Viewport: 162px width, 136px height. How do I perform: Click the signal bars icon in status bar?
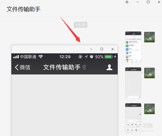[16, 57]
